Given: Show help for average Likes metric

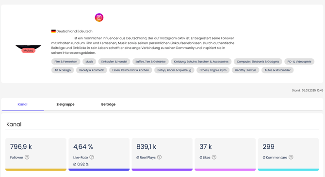Looking at the screenshot, I should click(x=214, y=157).
